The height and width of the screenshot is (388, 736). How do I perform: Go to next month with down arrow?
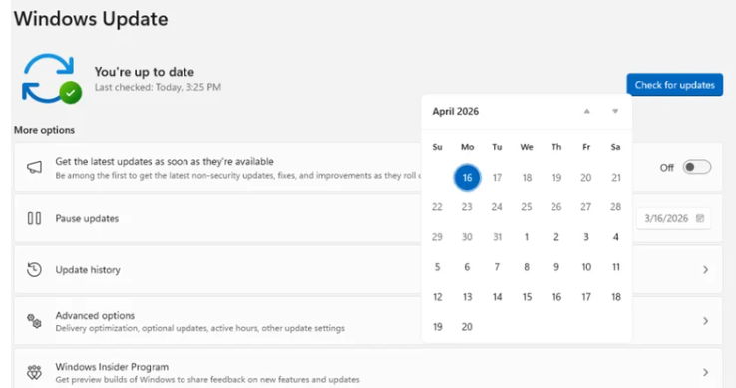pyautogui.click(x=615, y=111)
